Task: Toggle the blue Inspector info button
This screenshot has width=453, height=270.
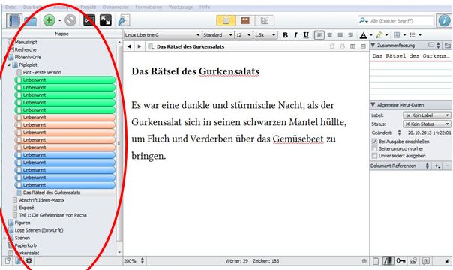Action: (444, 20)
